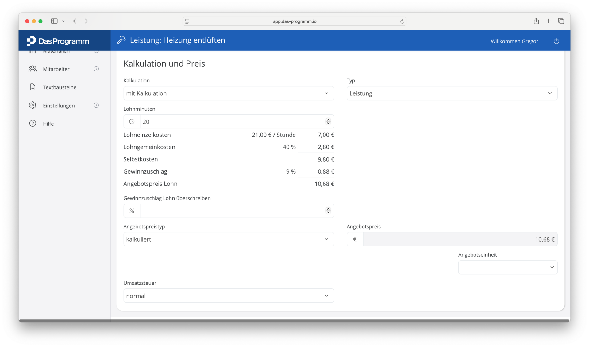Viewport: 589px width, 347px height.
Task: Open the Umsatzsteuer dropdown
Action: click(x=229, y=296)
